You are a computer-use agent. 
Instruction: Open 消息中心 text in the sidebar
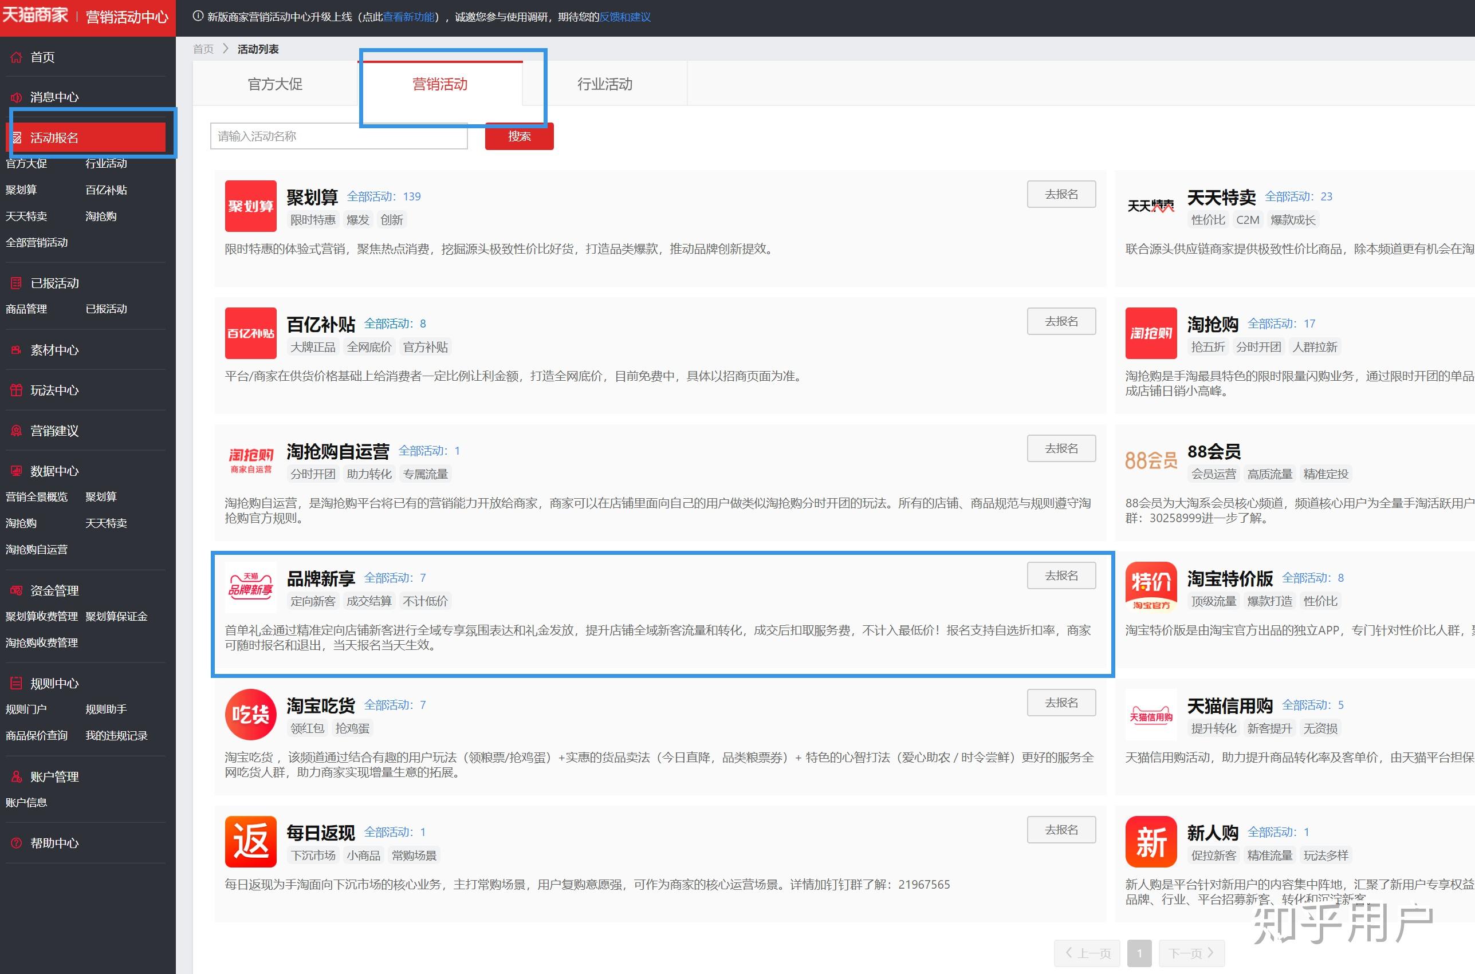(54, 97)
